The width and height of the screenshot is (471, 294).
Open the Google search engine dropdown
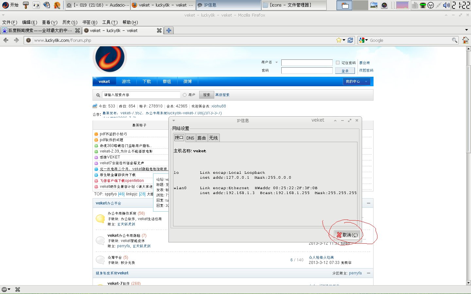[363, 40]
